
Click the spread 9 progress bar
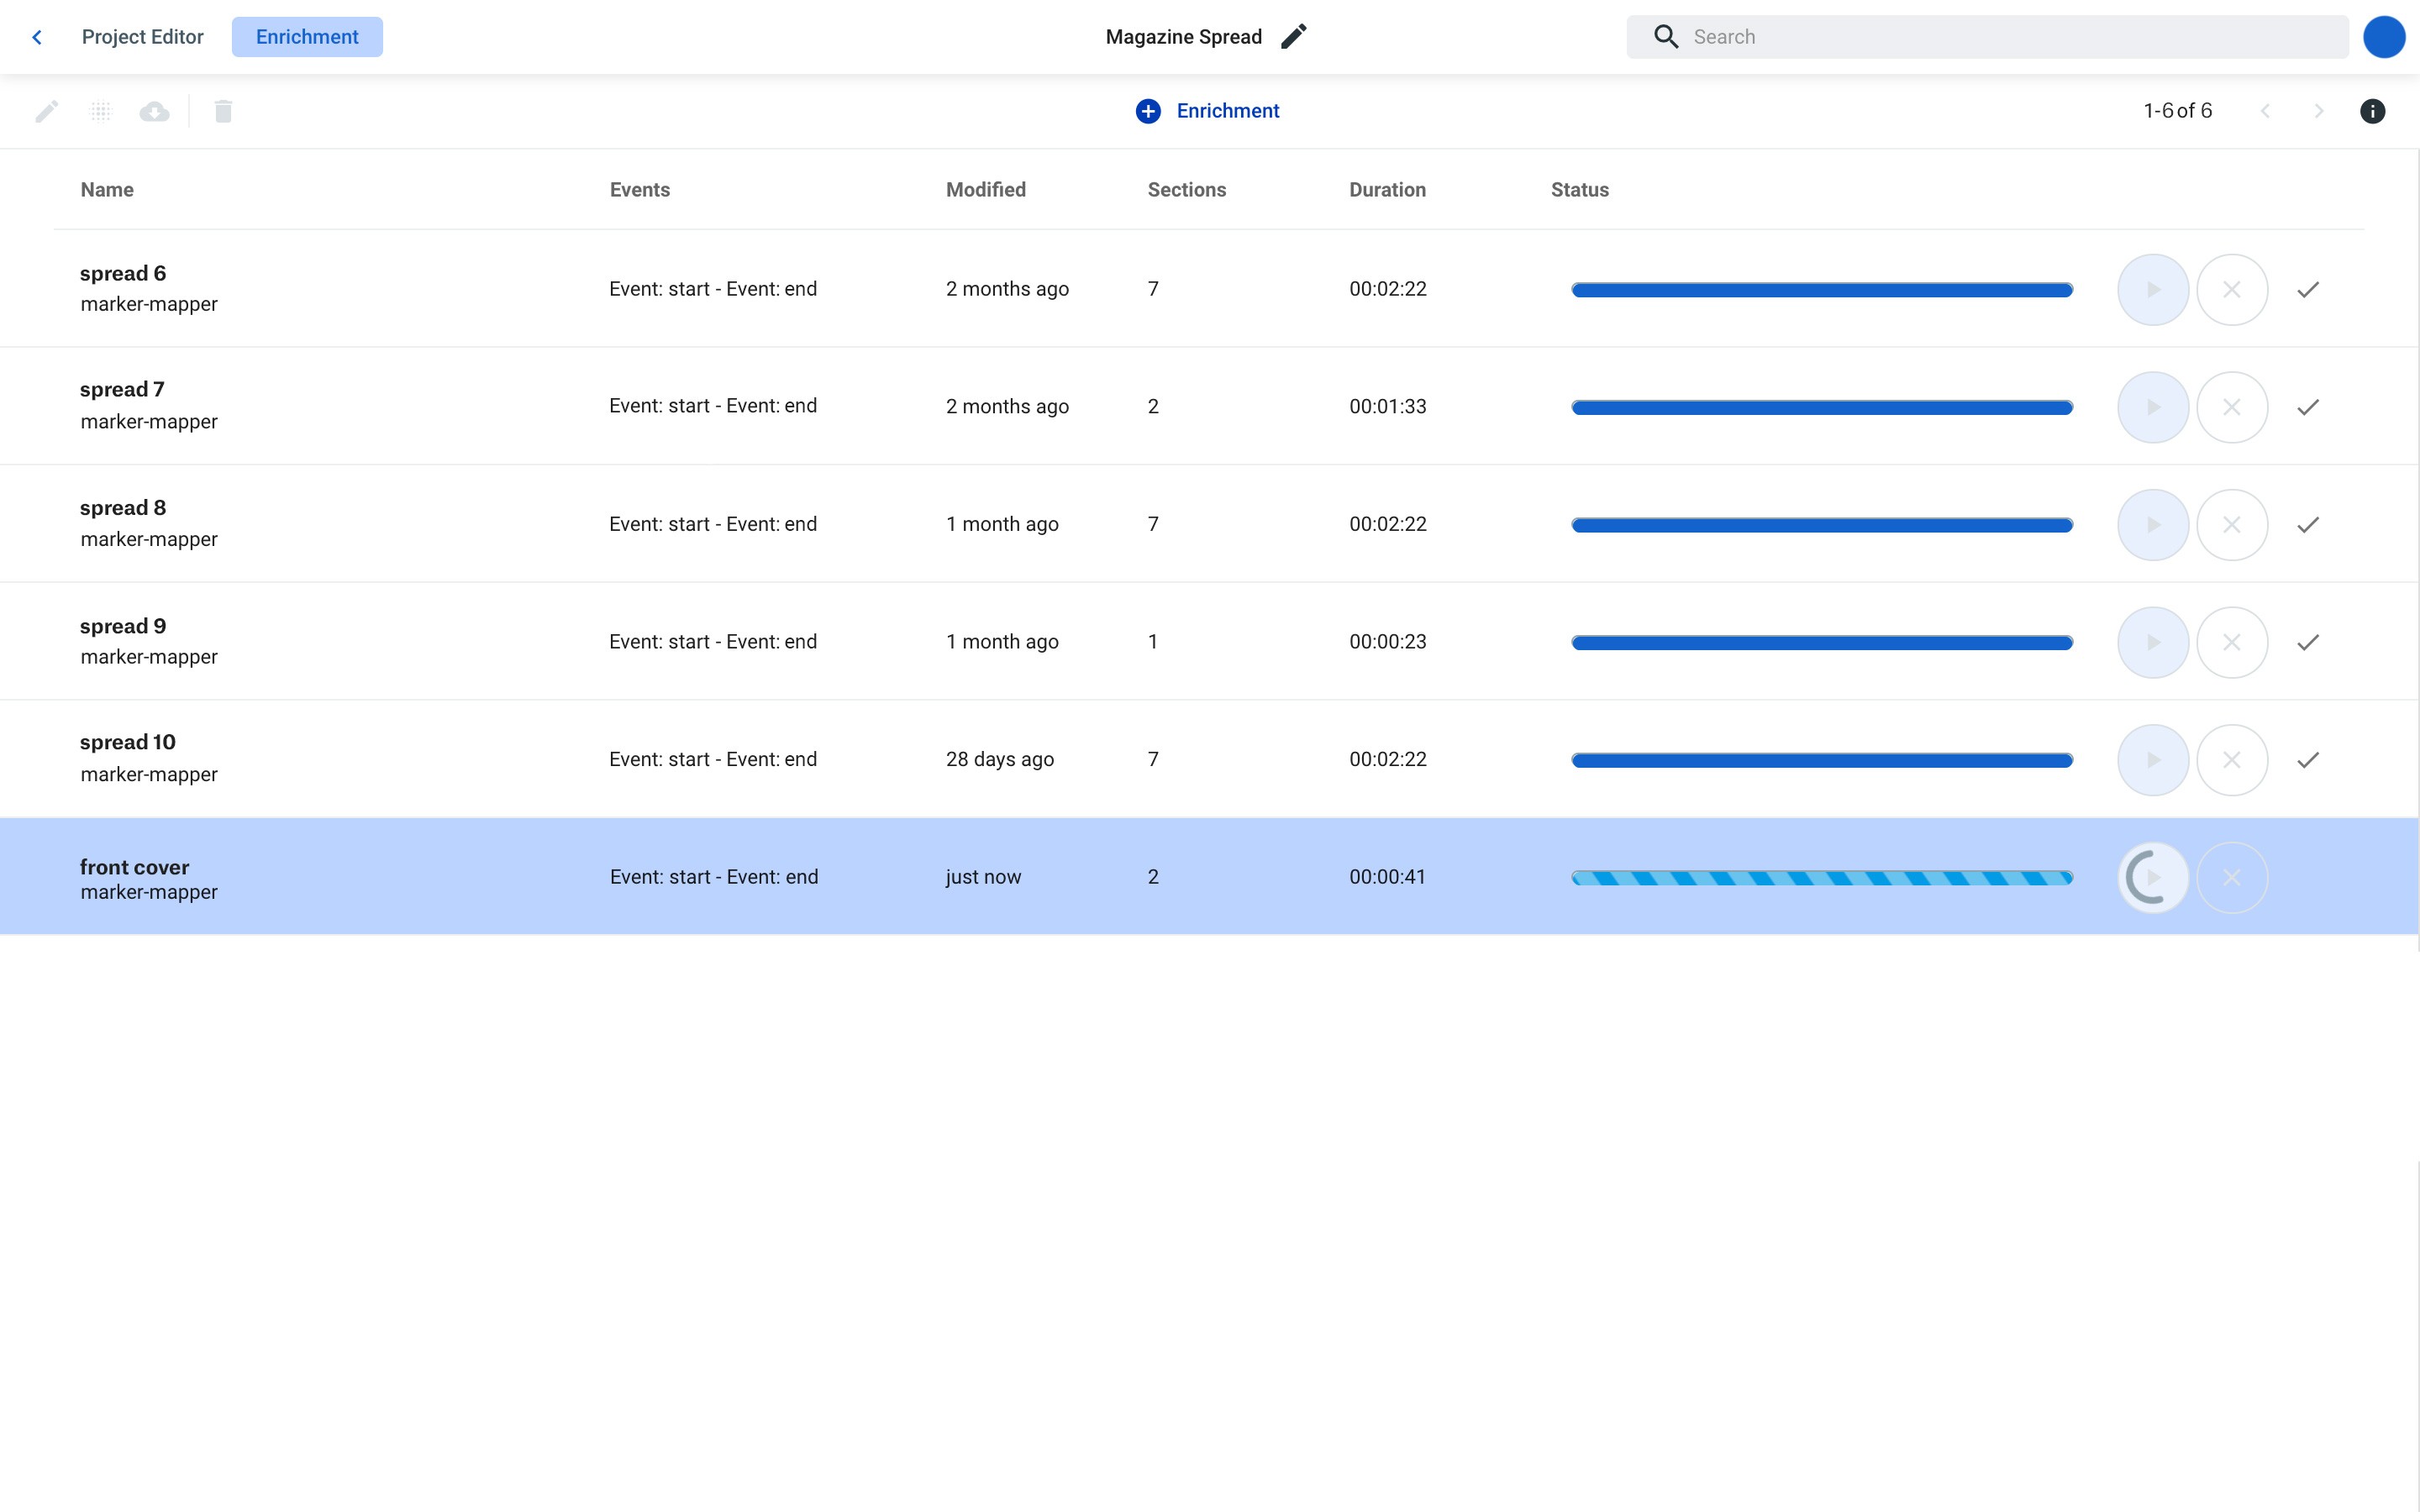point(1821,643)
